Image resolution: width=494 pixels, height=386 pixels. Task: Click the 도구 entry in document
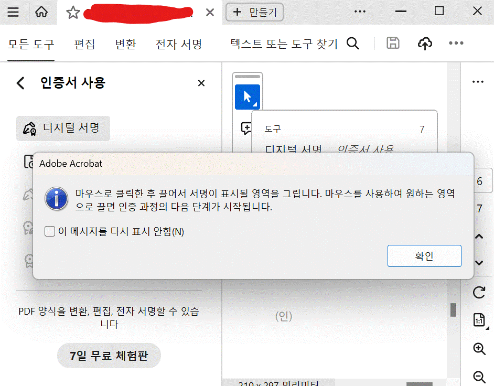click(273, 129)
